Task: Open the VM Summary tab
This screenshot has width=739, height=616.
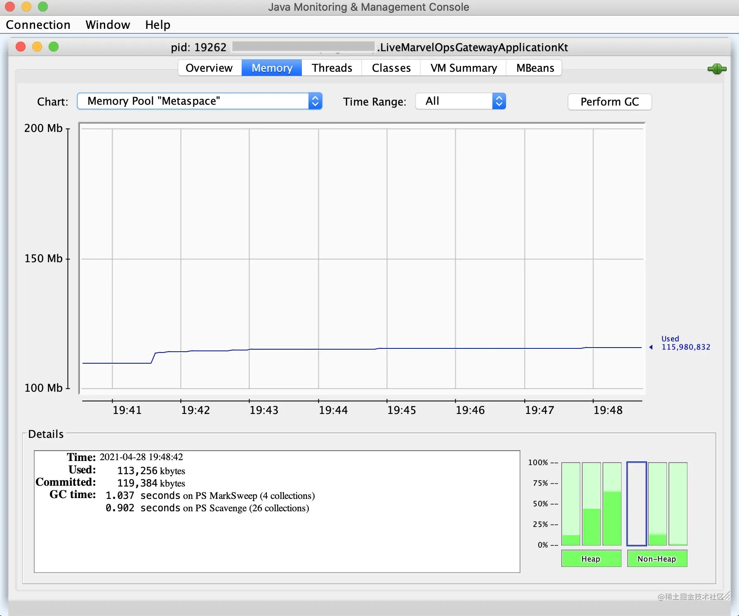Action: (464, 68)
